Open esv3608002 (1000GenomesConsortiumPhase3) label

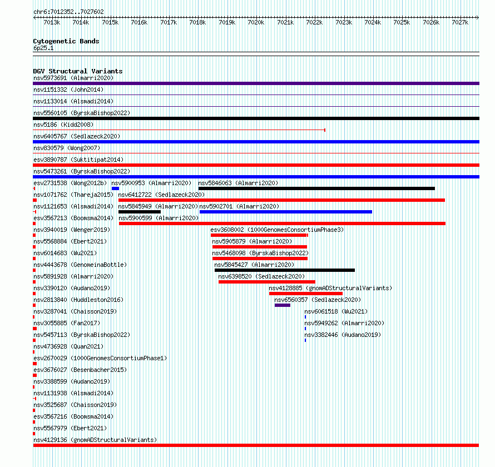pyautogui.click(x=277, y=230)
